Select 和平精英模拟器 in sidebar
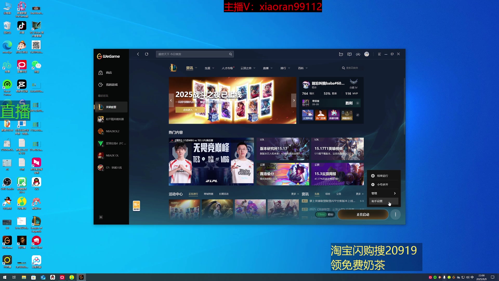 click(111, 119)
